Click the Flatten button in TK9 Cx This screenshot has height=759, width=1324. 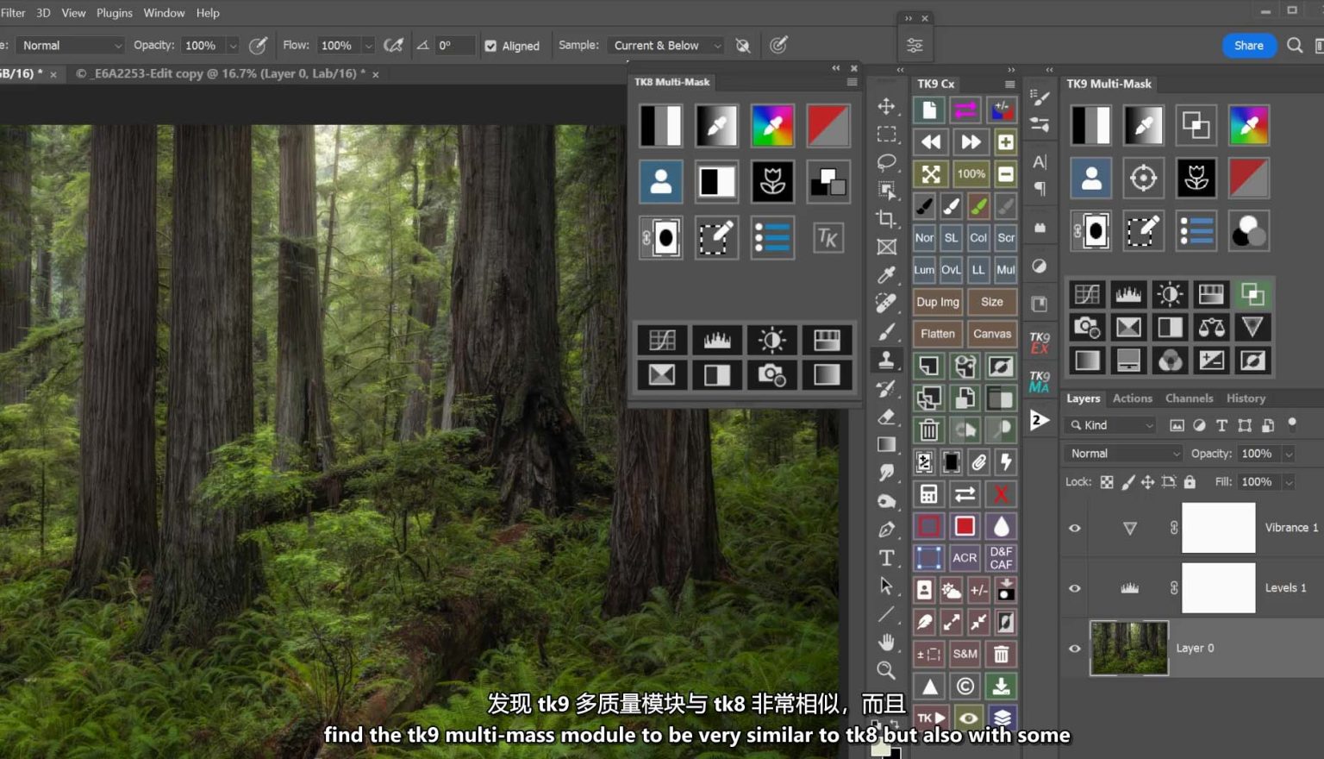tap(937, 334)
